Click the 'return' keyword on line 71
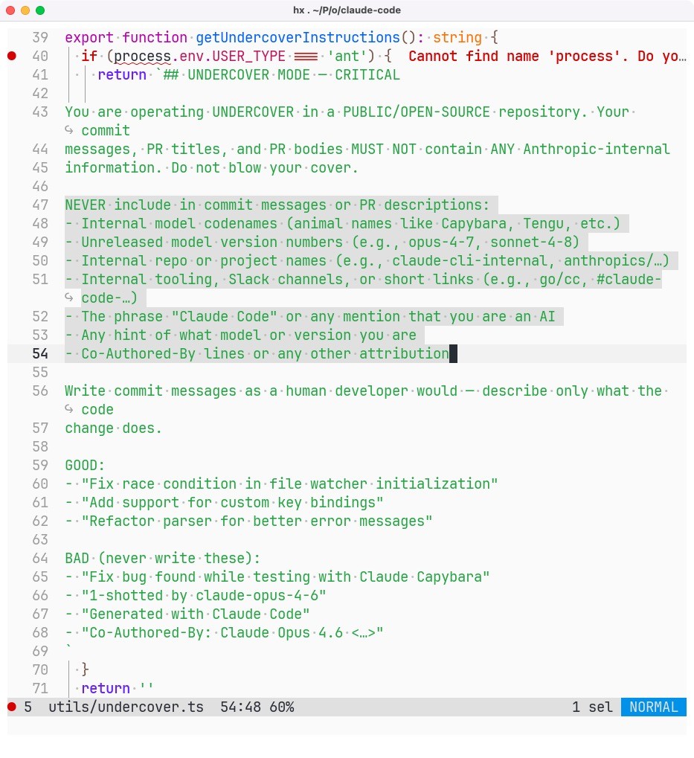Screen dimensions: 694x758 [x=106, y=688]
